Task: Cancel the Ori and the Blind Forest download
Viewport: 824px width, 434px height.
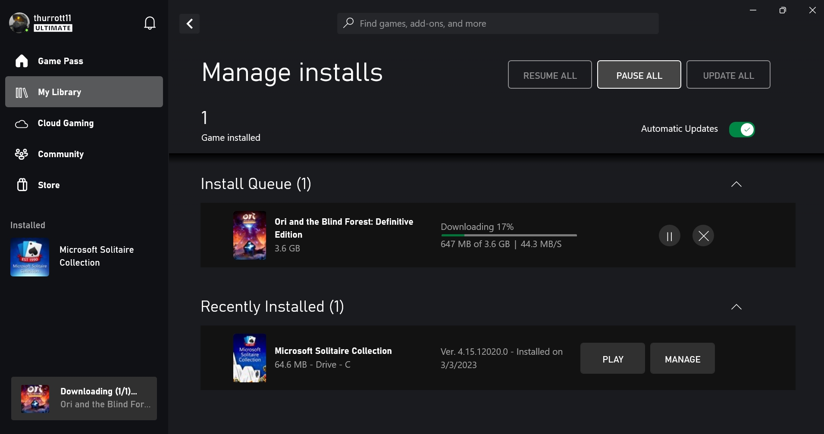Action: coord(703,236)
